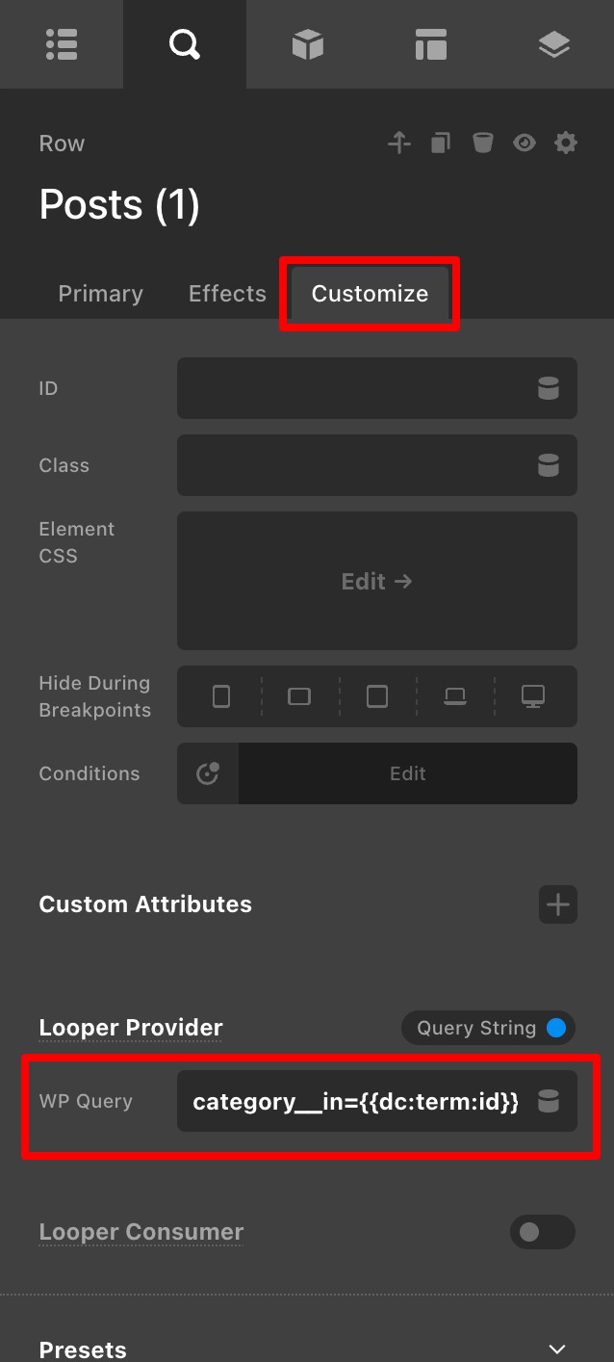
Task: Open the layers stack icon
Action: click(x=553, y=44)
